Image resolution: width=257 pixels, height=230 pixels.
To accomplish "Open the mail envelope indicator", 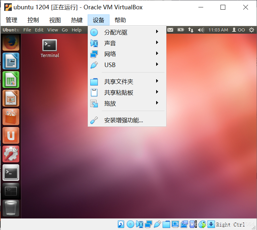I will (x=170, y=30).
